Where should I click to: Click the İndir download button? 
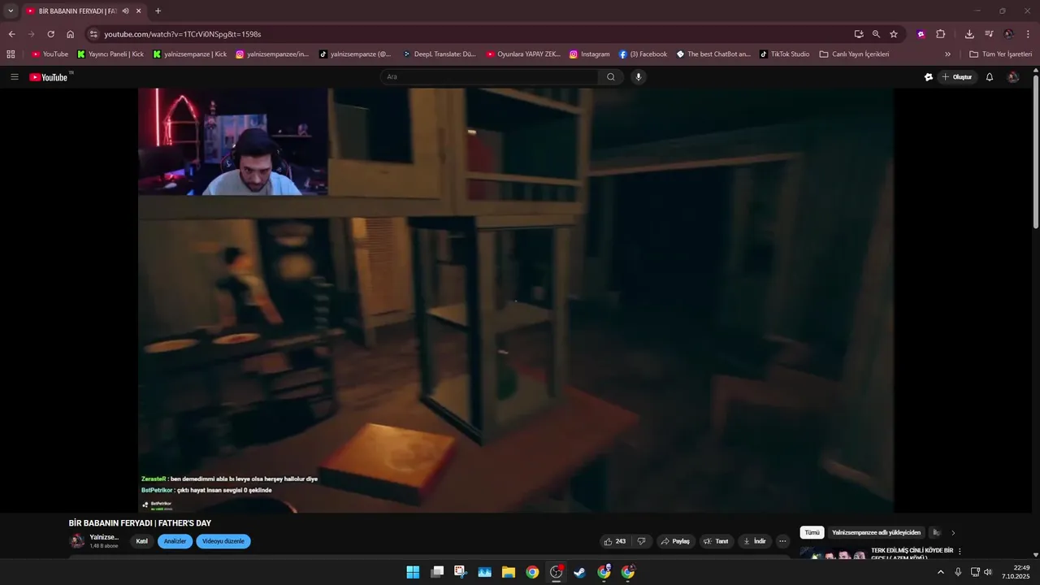(755, 541)
